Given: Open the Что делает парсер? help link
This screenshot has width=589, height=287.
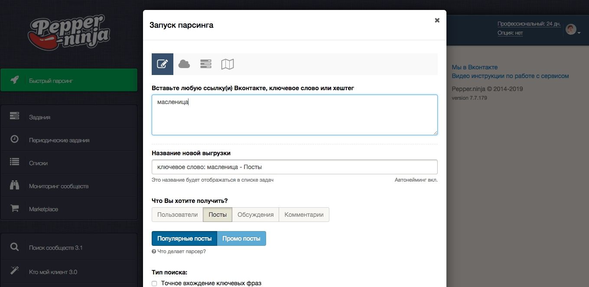Looking at the screenshot, I should (179, 251).
